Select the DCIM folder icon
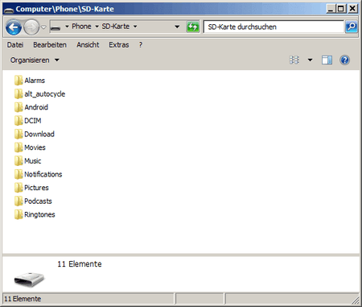This screenshot has width=362, height=307. point(19,121)
